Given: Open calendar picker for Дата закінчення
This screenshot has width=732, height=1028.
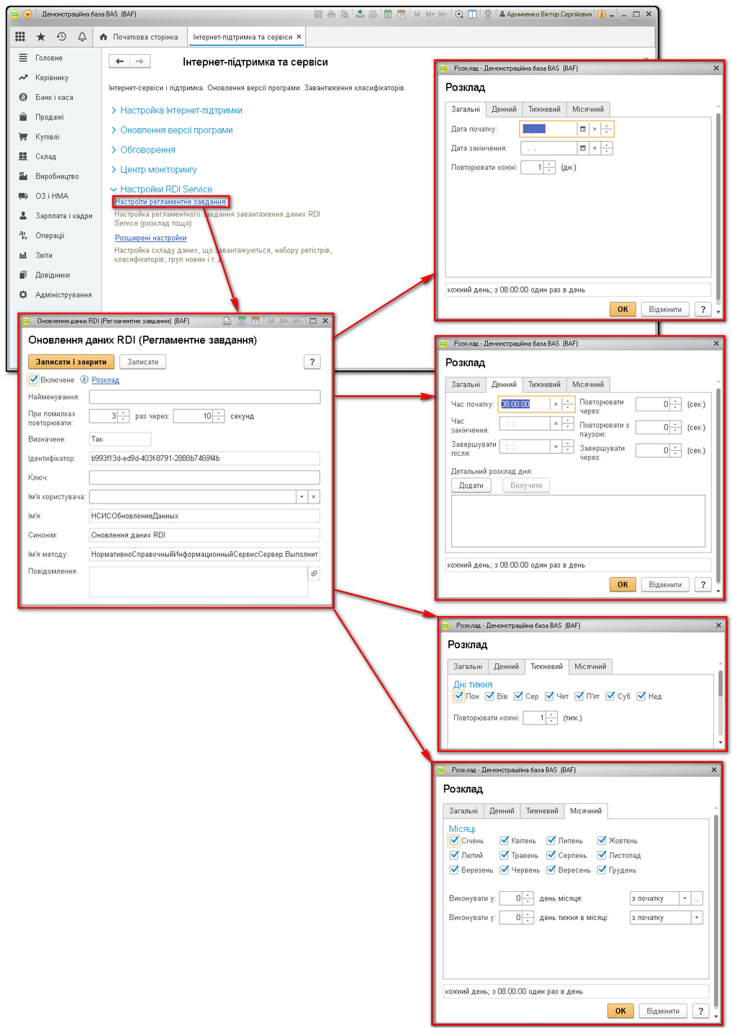Looking at the screenshot, I should (x=583, y=148).
